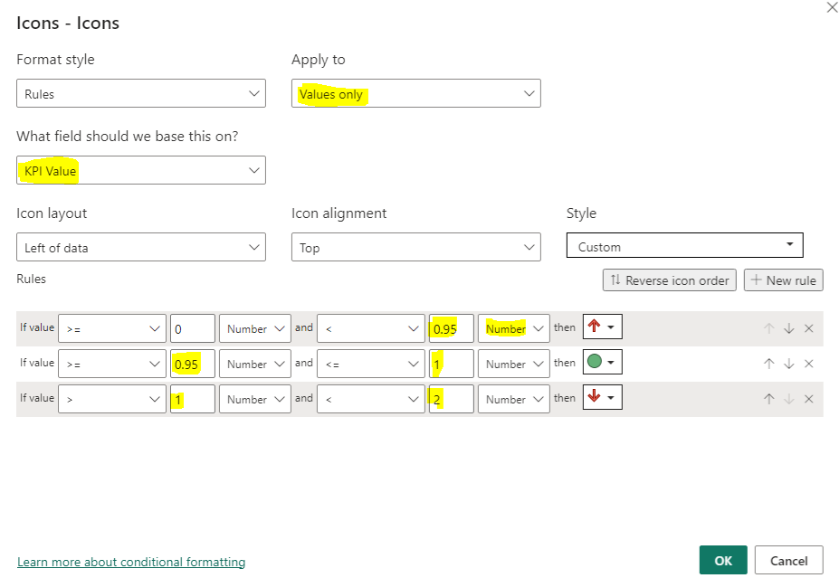Image resolution: width=839 pixels, height=578 pixels.
Task: Move second rule down with arrow icon
Action: pos(788,364)
